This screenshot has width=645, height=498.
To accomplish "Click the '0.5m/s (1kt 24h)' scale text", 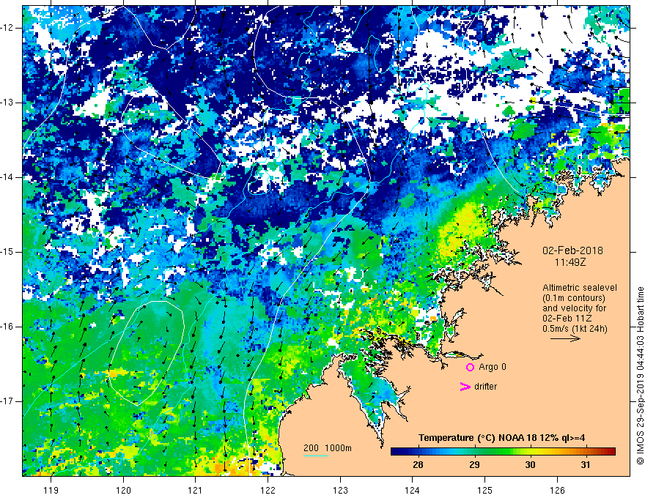I will pos(575,328).
